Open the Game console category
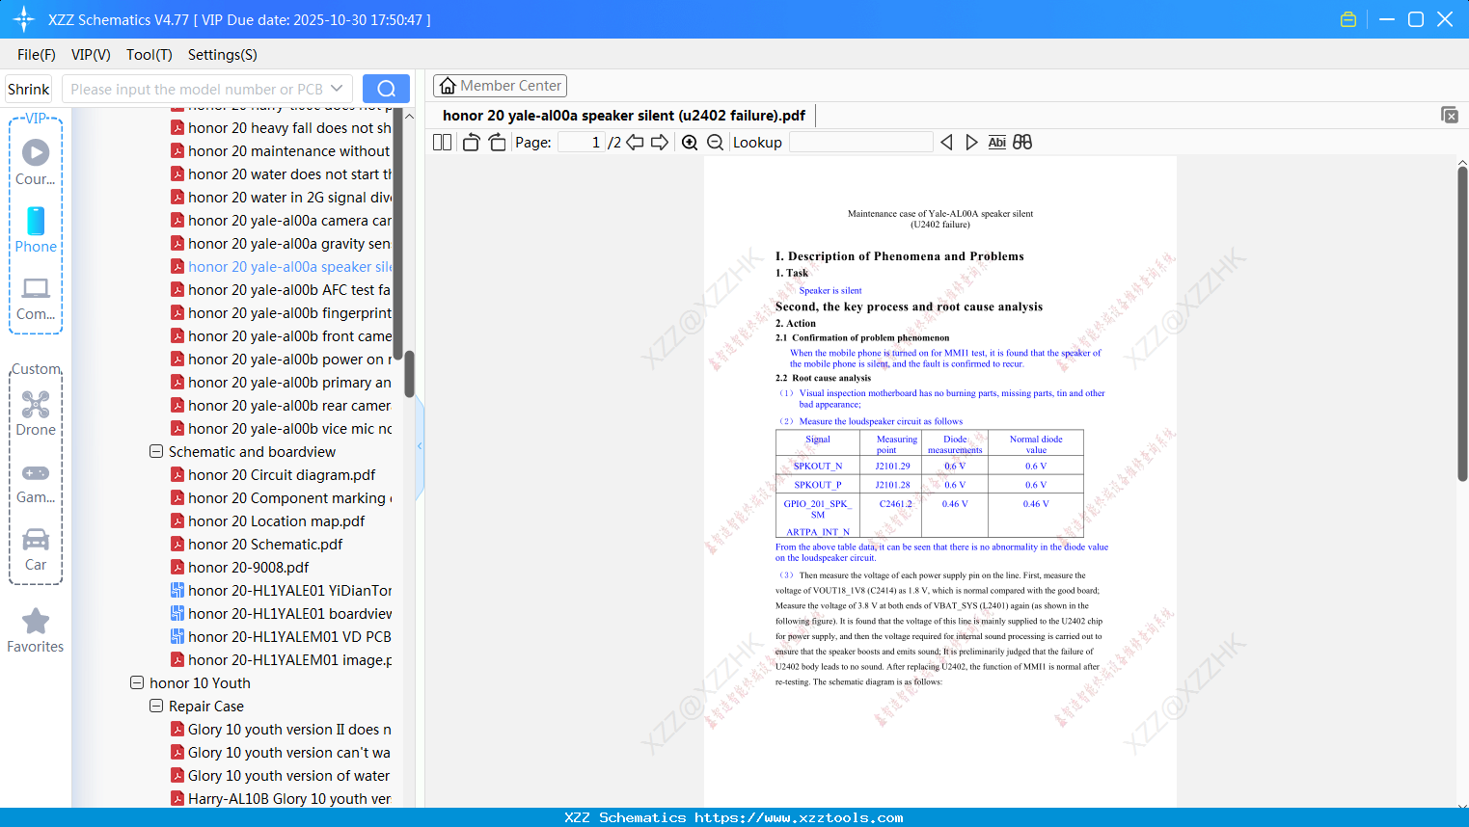This screenshot has height=827, width=1469. (x=36, y=483)
